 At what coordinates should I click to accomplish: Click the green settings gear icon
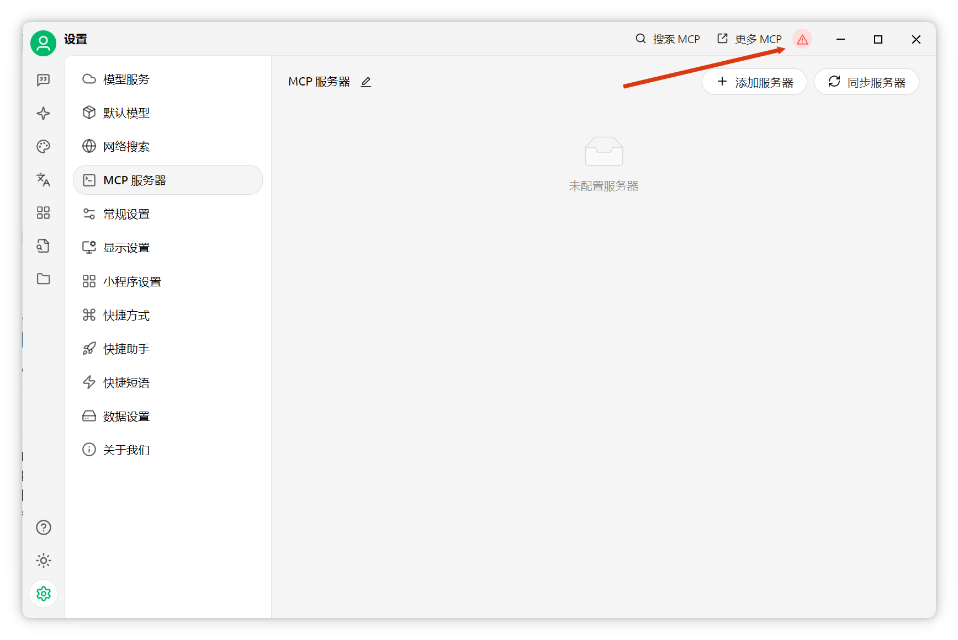(x=43, y=594)
